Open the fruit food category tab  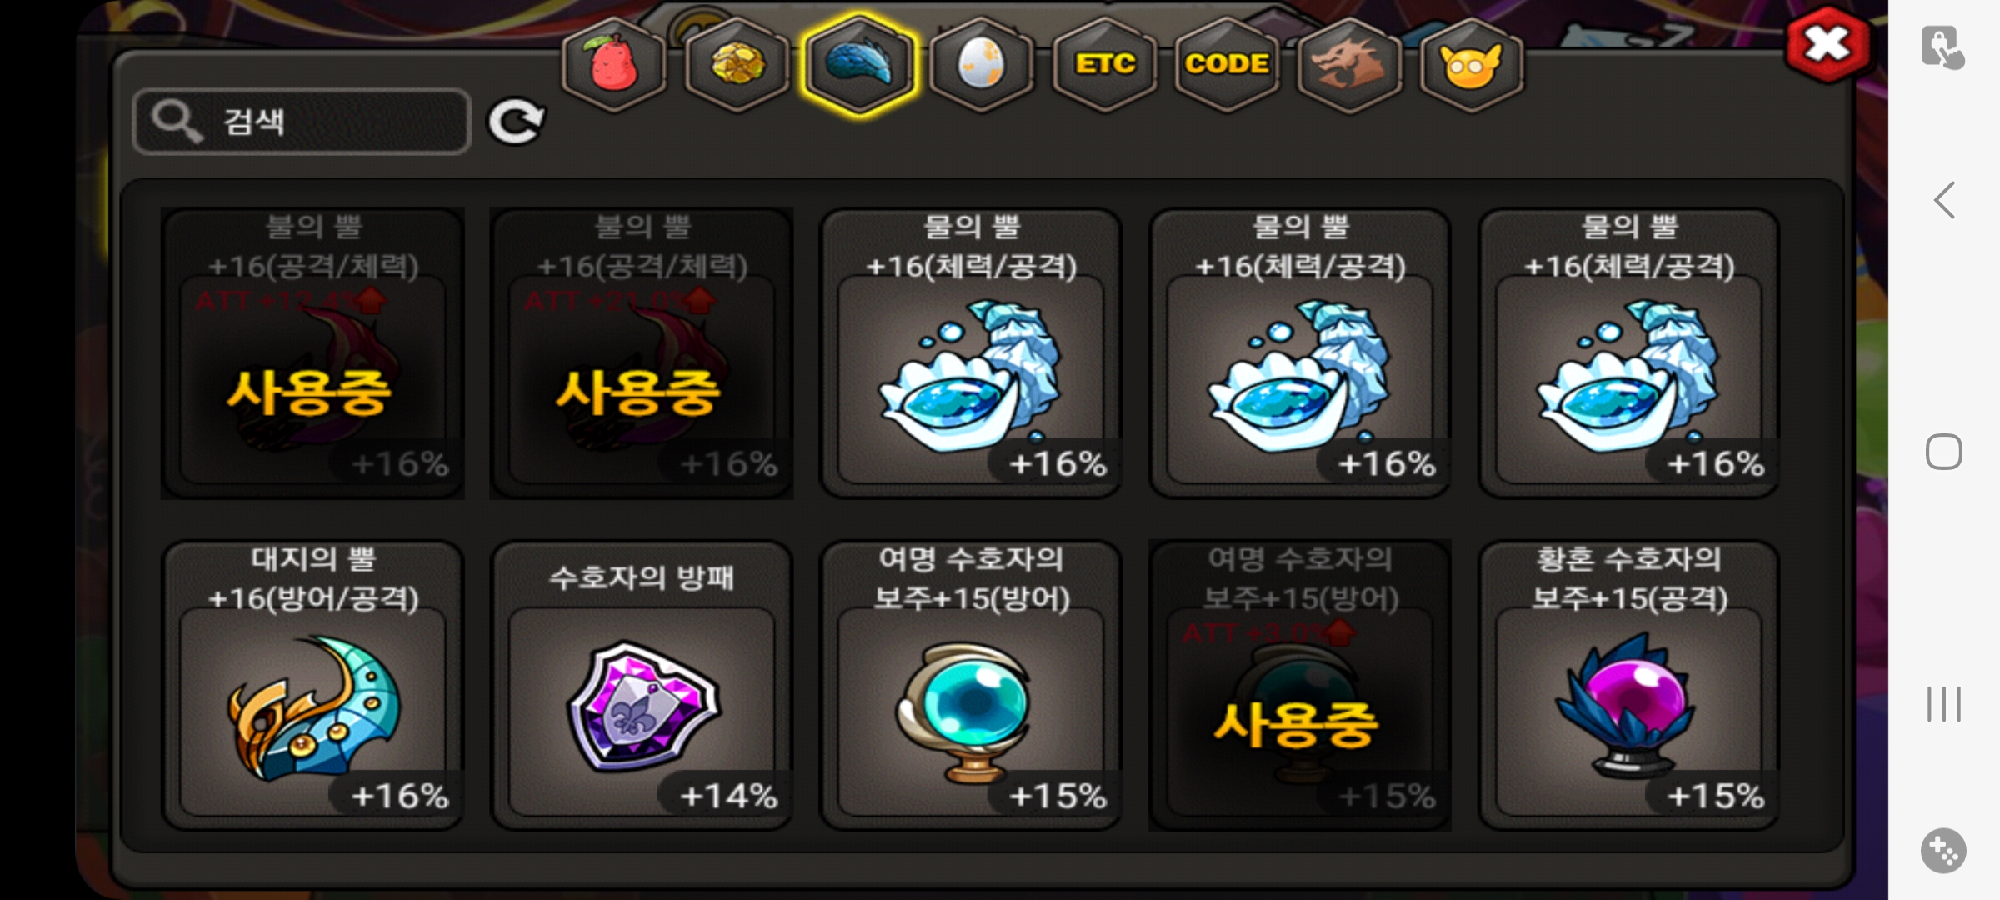[x=614, y=64]
